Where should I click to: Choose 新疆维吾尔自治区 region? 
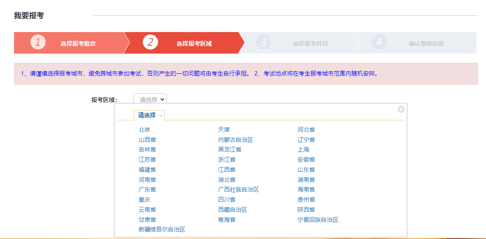162,229
